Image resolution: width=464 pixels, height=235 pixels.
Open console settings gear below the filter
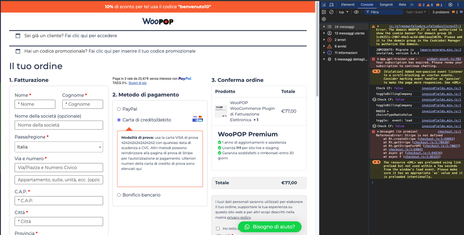click(x=324, y=19)
